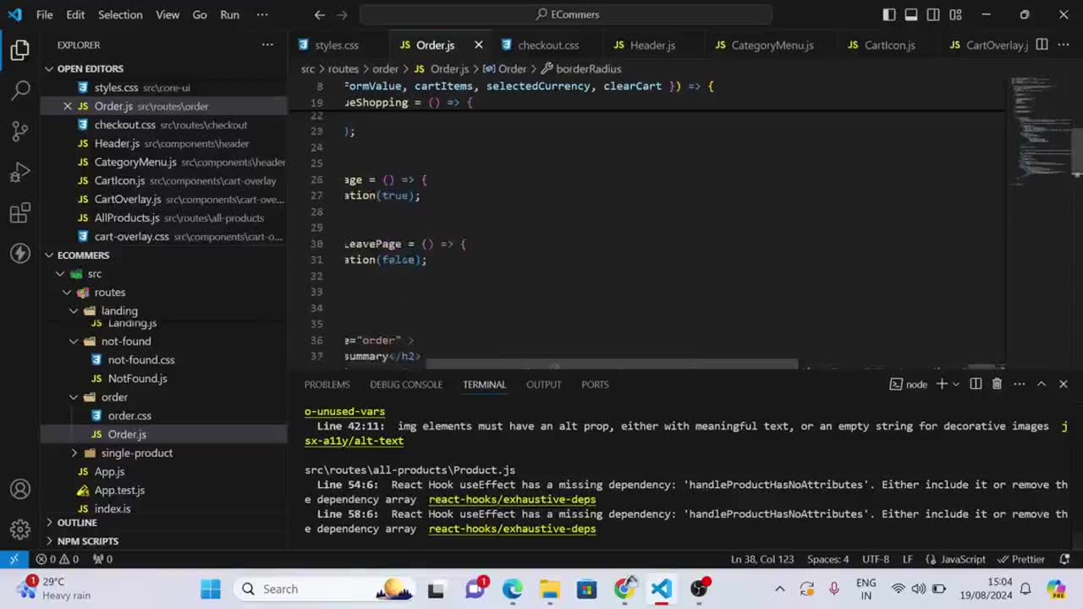1083x609 pixels.
Task: Open the Manage settings gear
Action: click(x=20, y=530)
